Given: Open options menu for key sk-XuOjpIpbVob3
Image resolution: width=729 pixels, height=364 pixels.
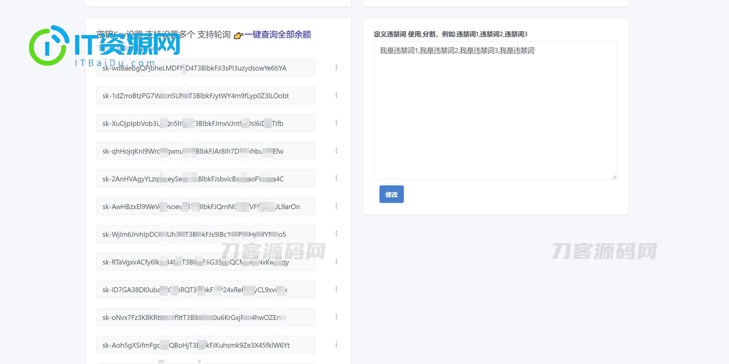Looking at the screenshot, I should pos(336,123).
